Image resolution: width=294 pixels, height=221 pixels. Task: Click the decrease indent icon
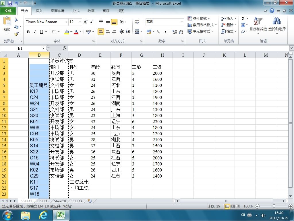pyautogui.click(x=122, y=32)
